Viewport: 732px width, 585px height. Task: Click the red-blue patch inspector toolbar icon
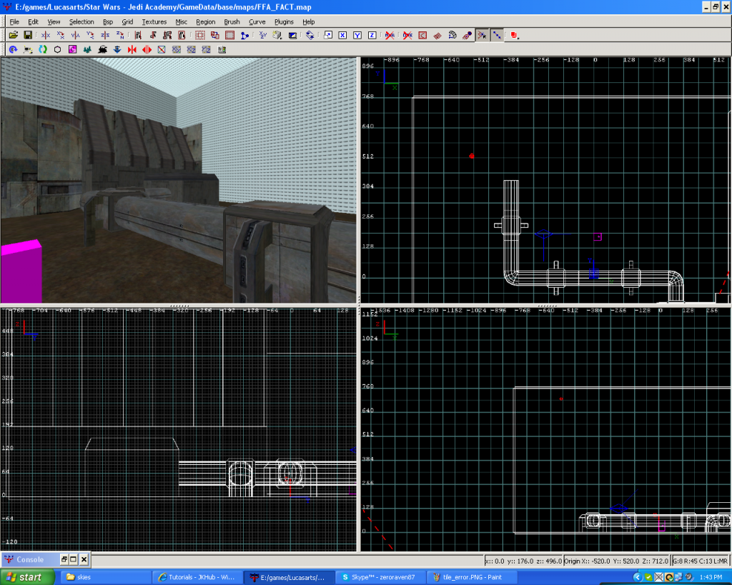coord(467,35)
